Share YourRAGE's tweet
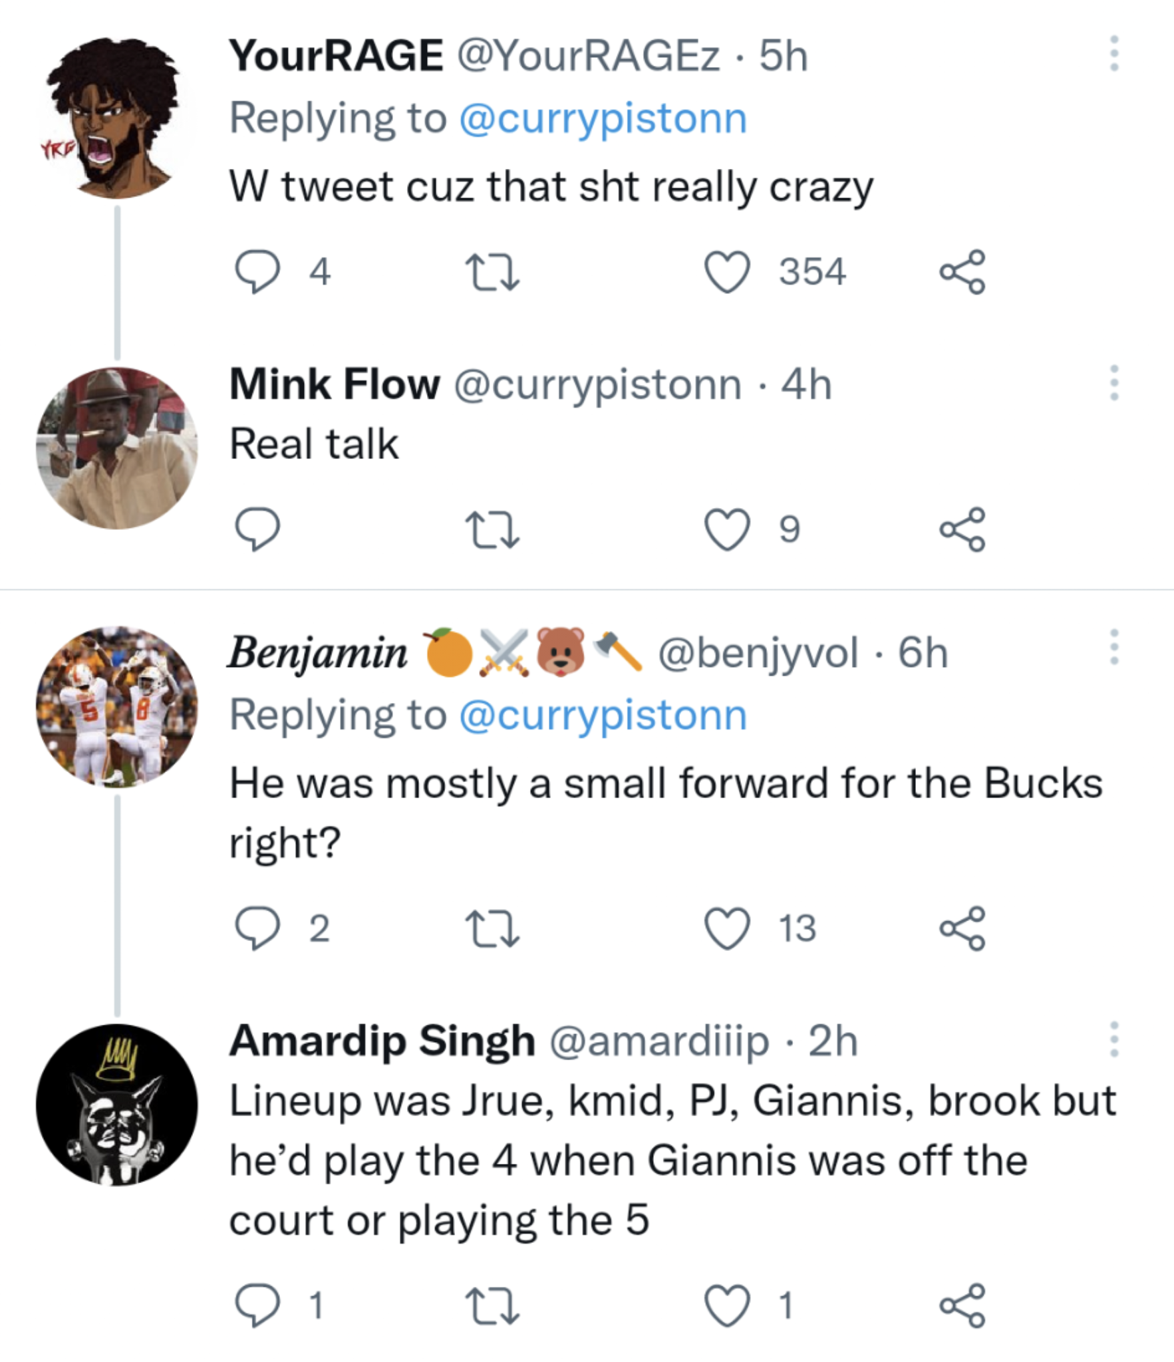 click(962, 272)
